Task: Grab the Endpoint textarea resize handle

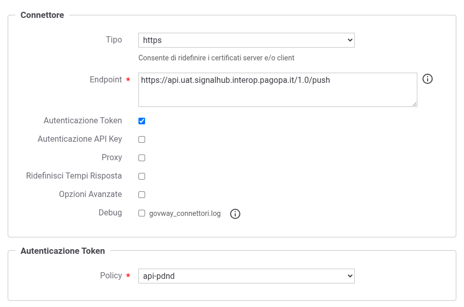Action: [414, 104]
